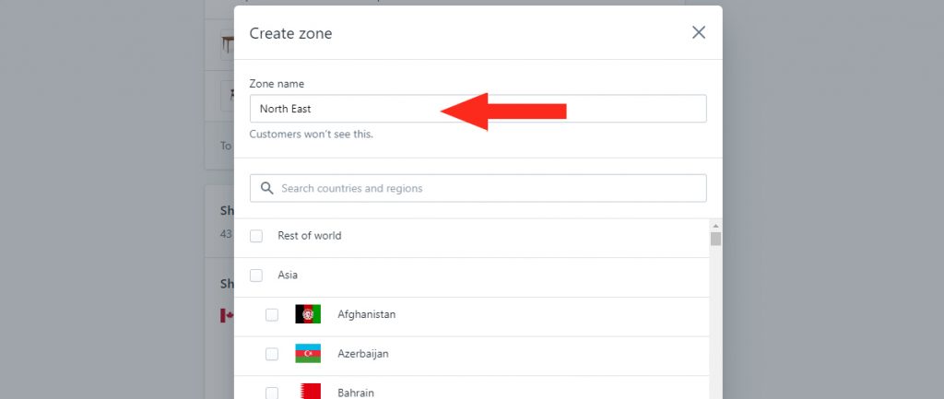The width and height of the screenshot is (944, 399).
Task: Click the Azerbaijan country label
Action: coord(363,354)
